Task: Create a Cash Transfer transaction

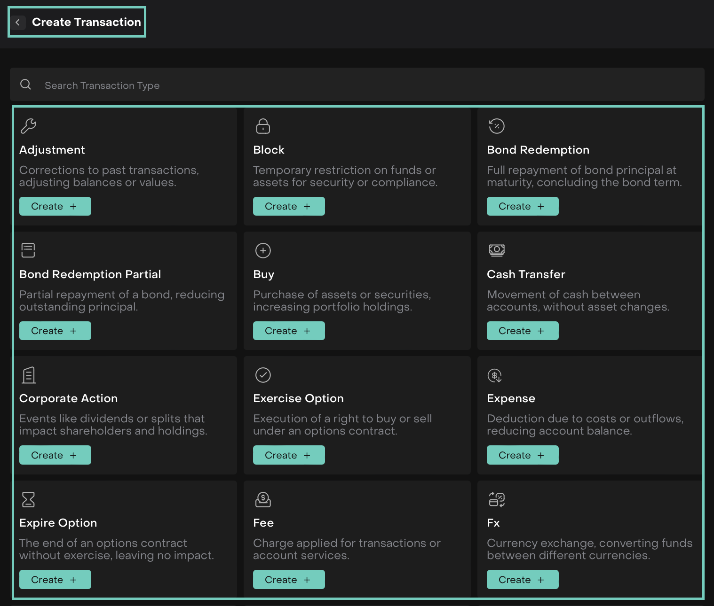Action: point(522,331)
